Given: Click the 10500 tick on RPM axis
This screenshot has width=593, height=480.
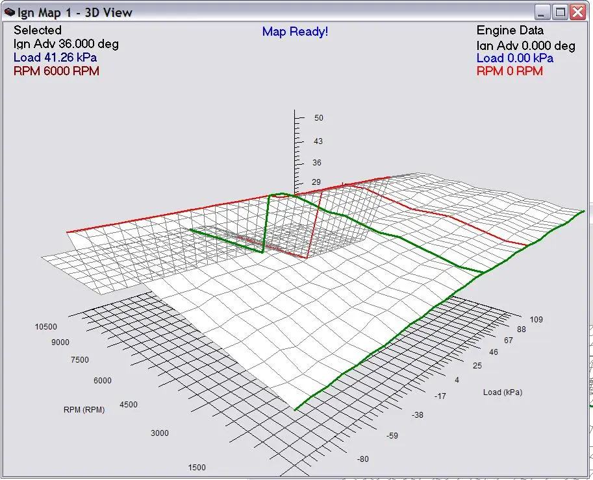Looking at the screenshot, I should point(46,327).
